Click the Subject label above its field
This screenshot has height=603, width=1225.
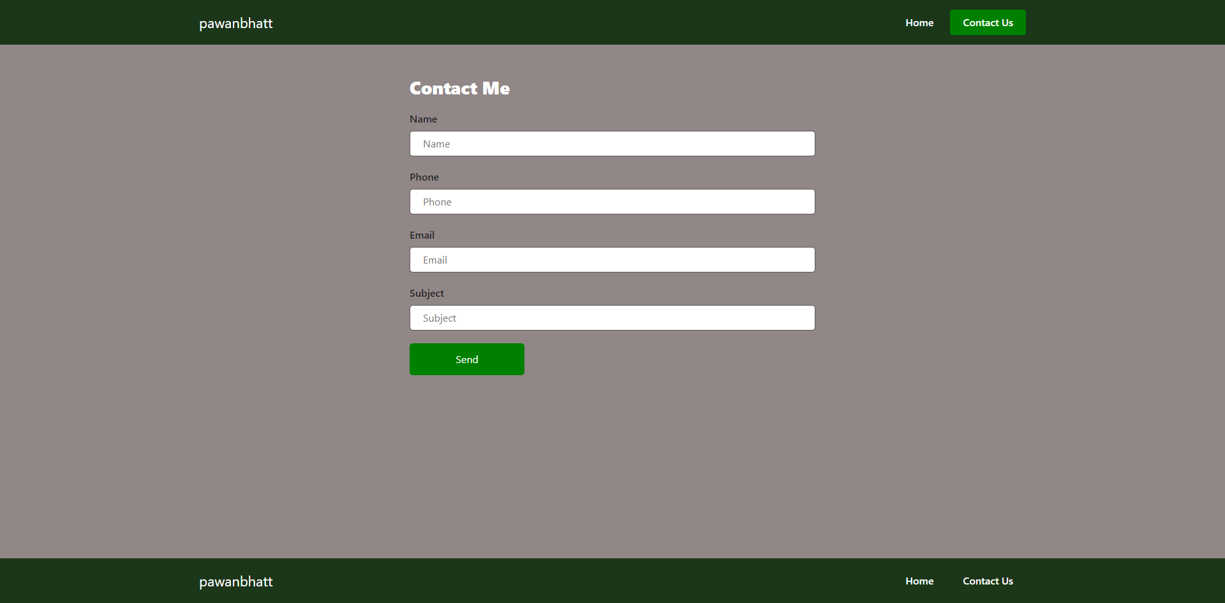coord(427,294)
